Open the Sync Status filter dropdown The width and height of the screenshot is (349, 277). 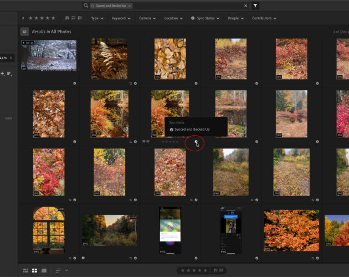click(x=205, y=18)
